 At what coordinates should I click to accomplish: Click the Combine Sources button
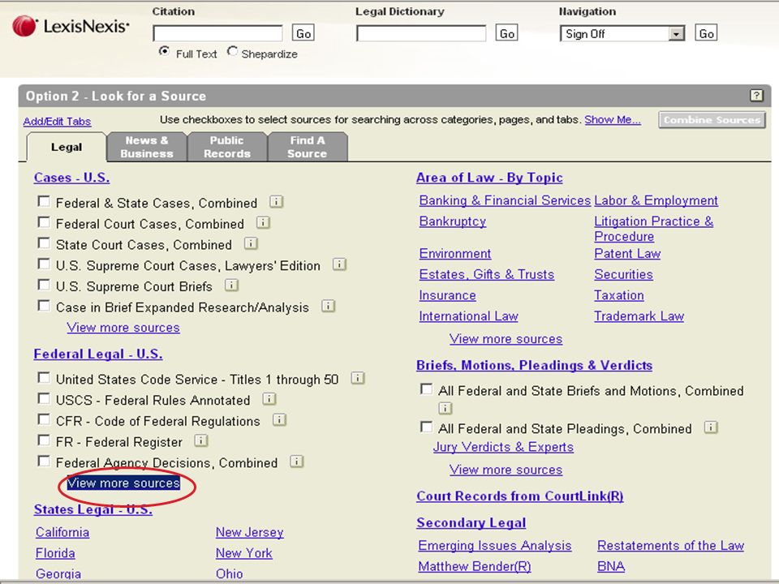pyautogui.click(x=712, y=120)
